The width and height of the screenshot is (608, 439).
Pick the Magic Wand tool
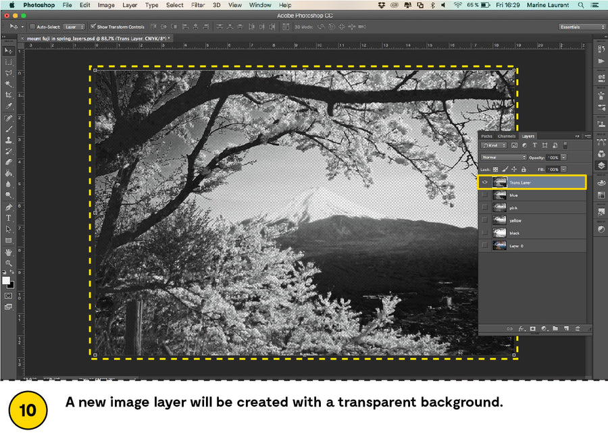click(x=9, y=84)
